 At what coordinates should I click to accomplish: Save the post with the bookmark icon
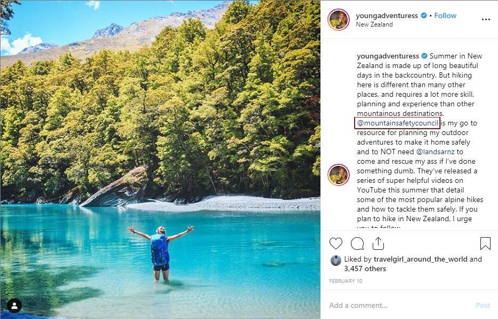pos(485,244)
